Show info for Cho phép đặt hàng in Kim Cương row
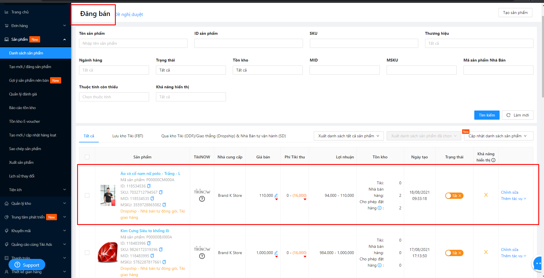Viewport: 544px width, 278px height. (379, 265)
